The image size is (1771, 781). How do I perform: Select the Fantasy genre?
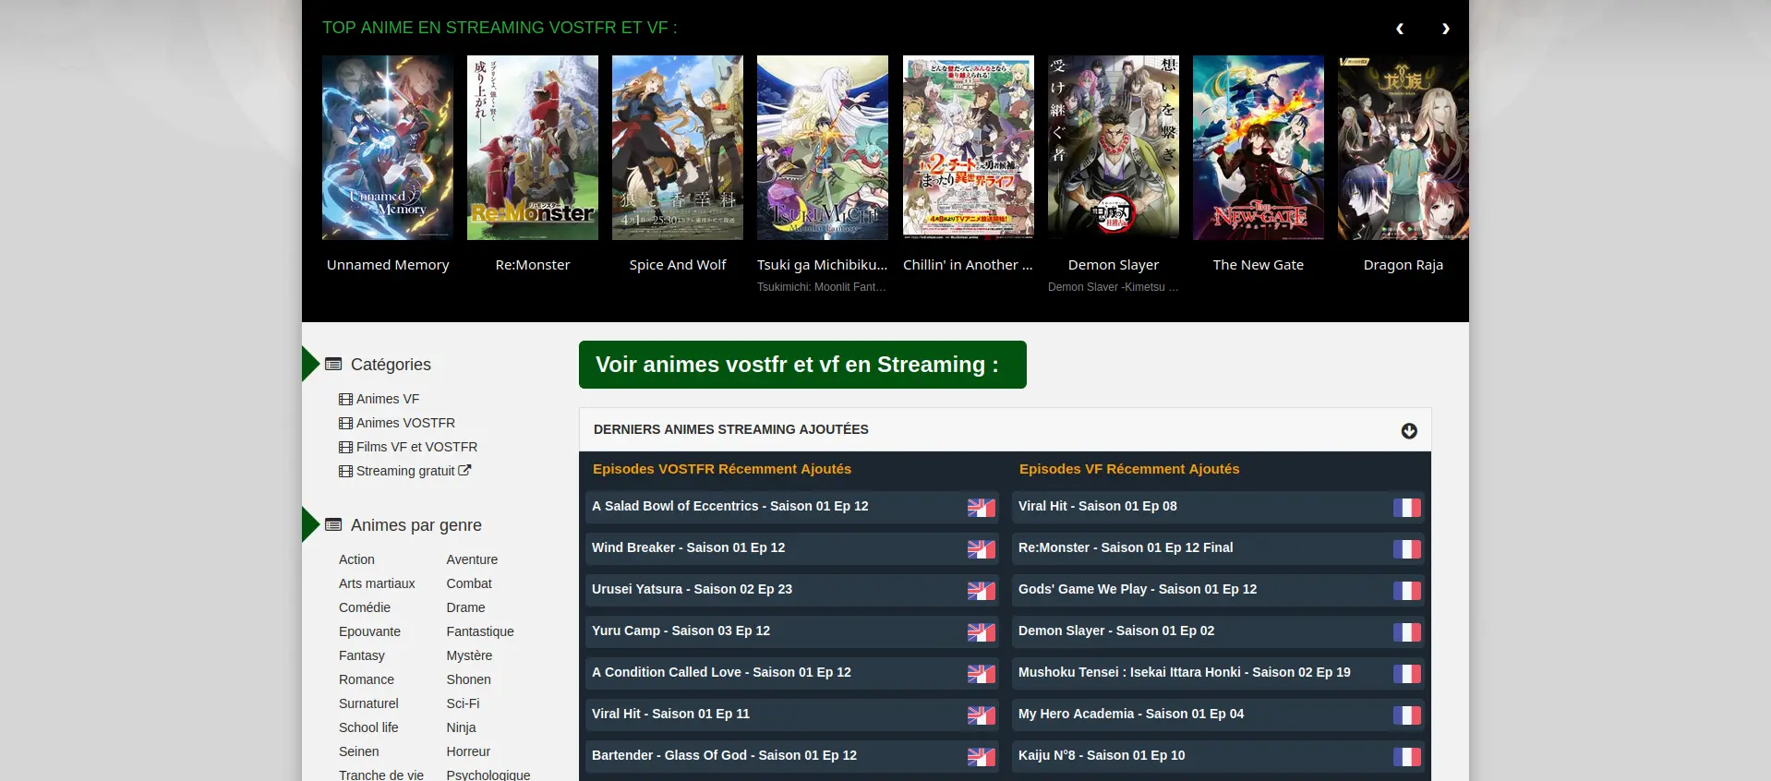[362, 655]
